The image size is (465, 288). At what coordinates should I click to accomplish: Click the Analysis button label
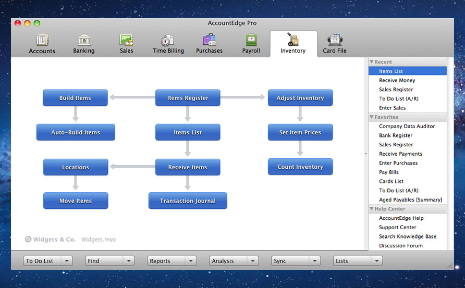[223, 261]
